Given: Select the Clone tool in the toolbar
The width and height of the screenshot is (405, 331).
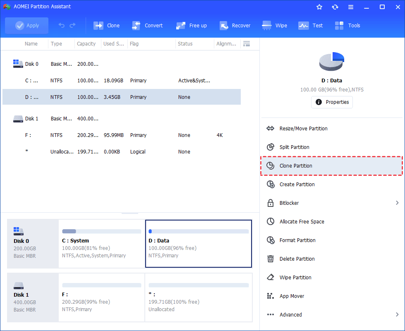Looking at the screenshot, I should 106,25.
